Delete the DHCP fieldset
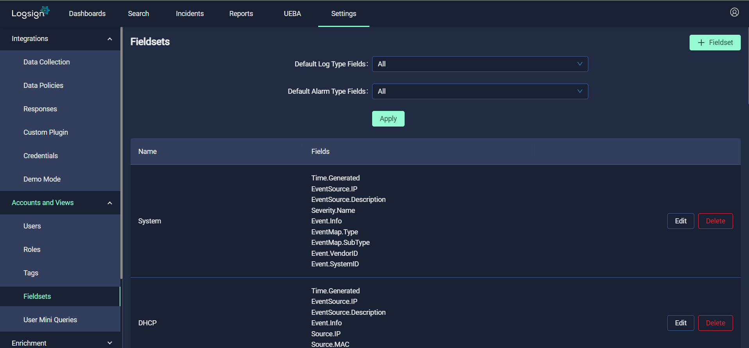Image resolution: width=749 pixels, height=348 pixels. (715, 323)
